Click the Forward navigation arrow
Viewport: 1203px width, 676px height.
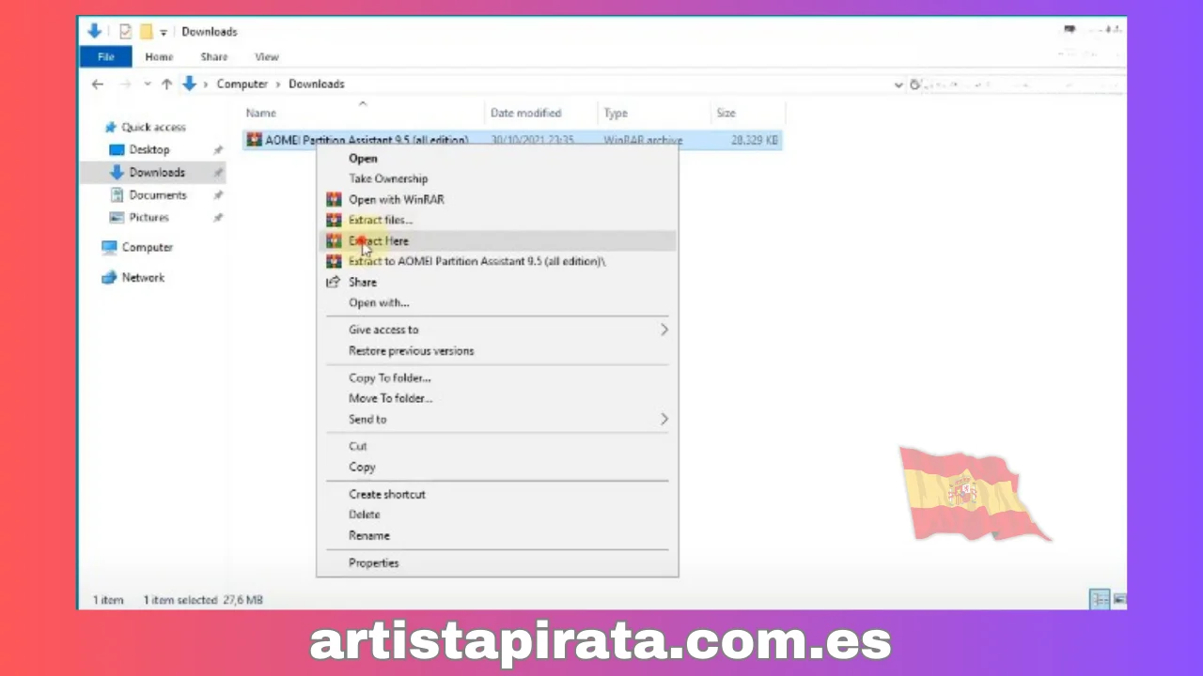point(124,84)
